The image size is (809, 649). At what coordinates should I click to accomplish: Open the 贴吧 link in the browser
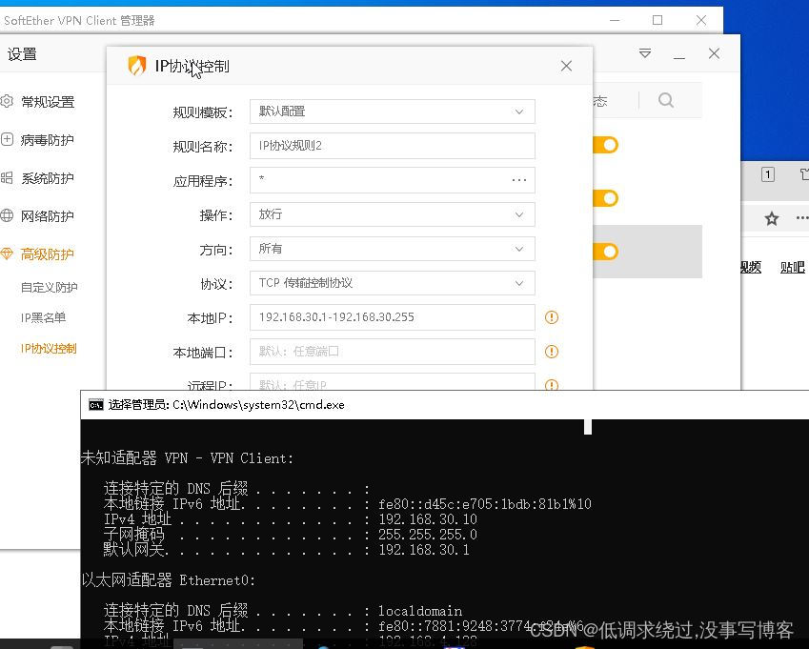(x=793, y=267)
